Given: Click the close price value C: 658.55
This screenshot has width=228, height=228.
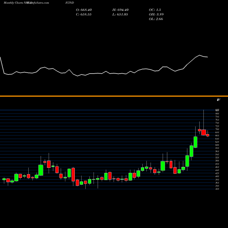Looking at the screenshot, I should pos(83,15).
